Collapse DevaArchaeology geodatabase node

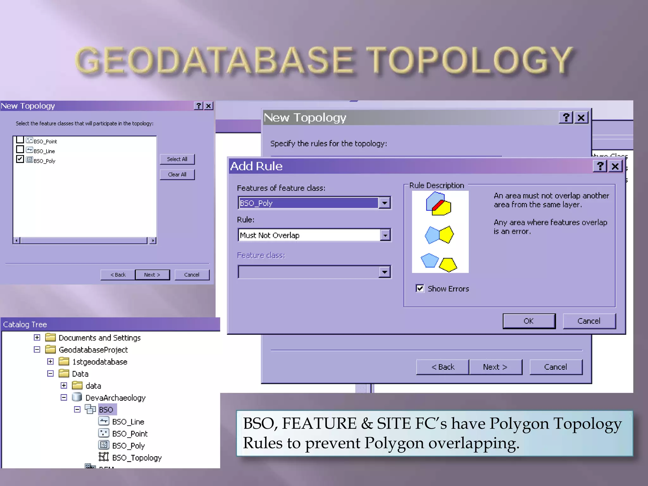click(64, 397)
